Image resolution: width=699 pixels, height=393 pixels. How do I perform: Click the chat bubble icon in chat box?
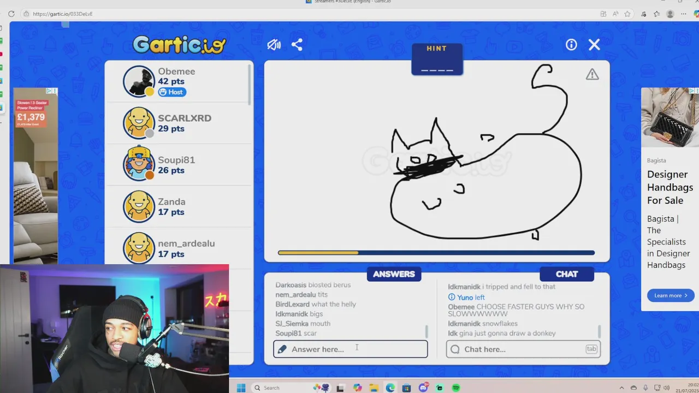tap(455, 349)
